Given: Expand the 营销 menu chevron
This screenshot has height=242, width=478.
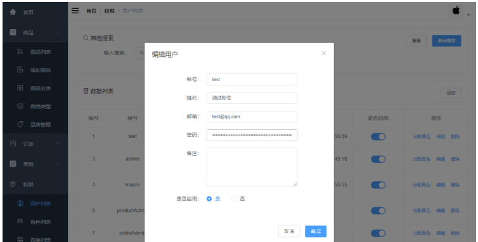Looking at the screenshot, I should click(x=58, y=164).
